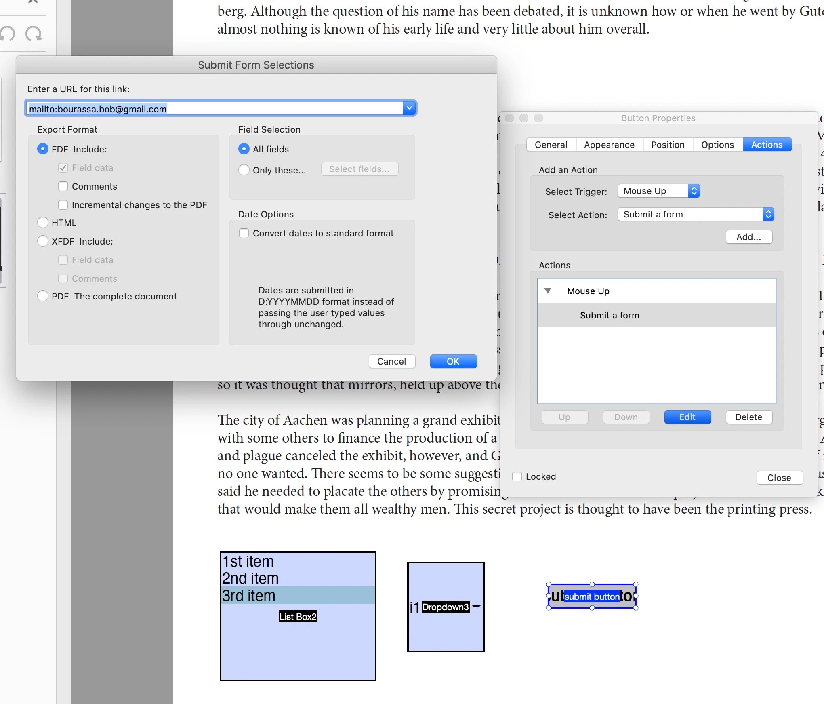
Task: Switch to the Options tab
Action: pyautogui.click(x=717, y=145)
